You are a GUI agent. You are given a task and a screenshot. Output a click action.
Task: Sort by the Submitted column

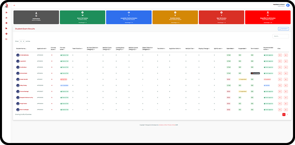230,49
